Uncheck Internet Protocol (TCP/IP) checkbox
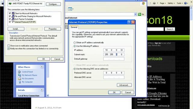 [10, 22]
